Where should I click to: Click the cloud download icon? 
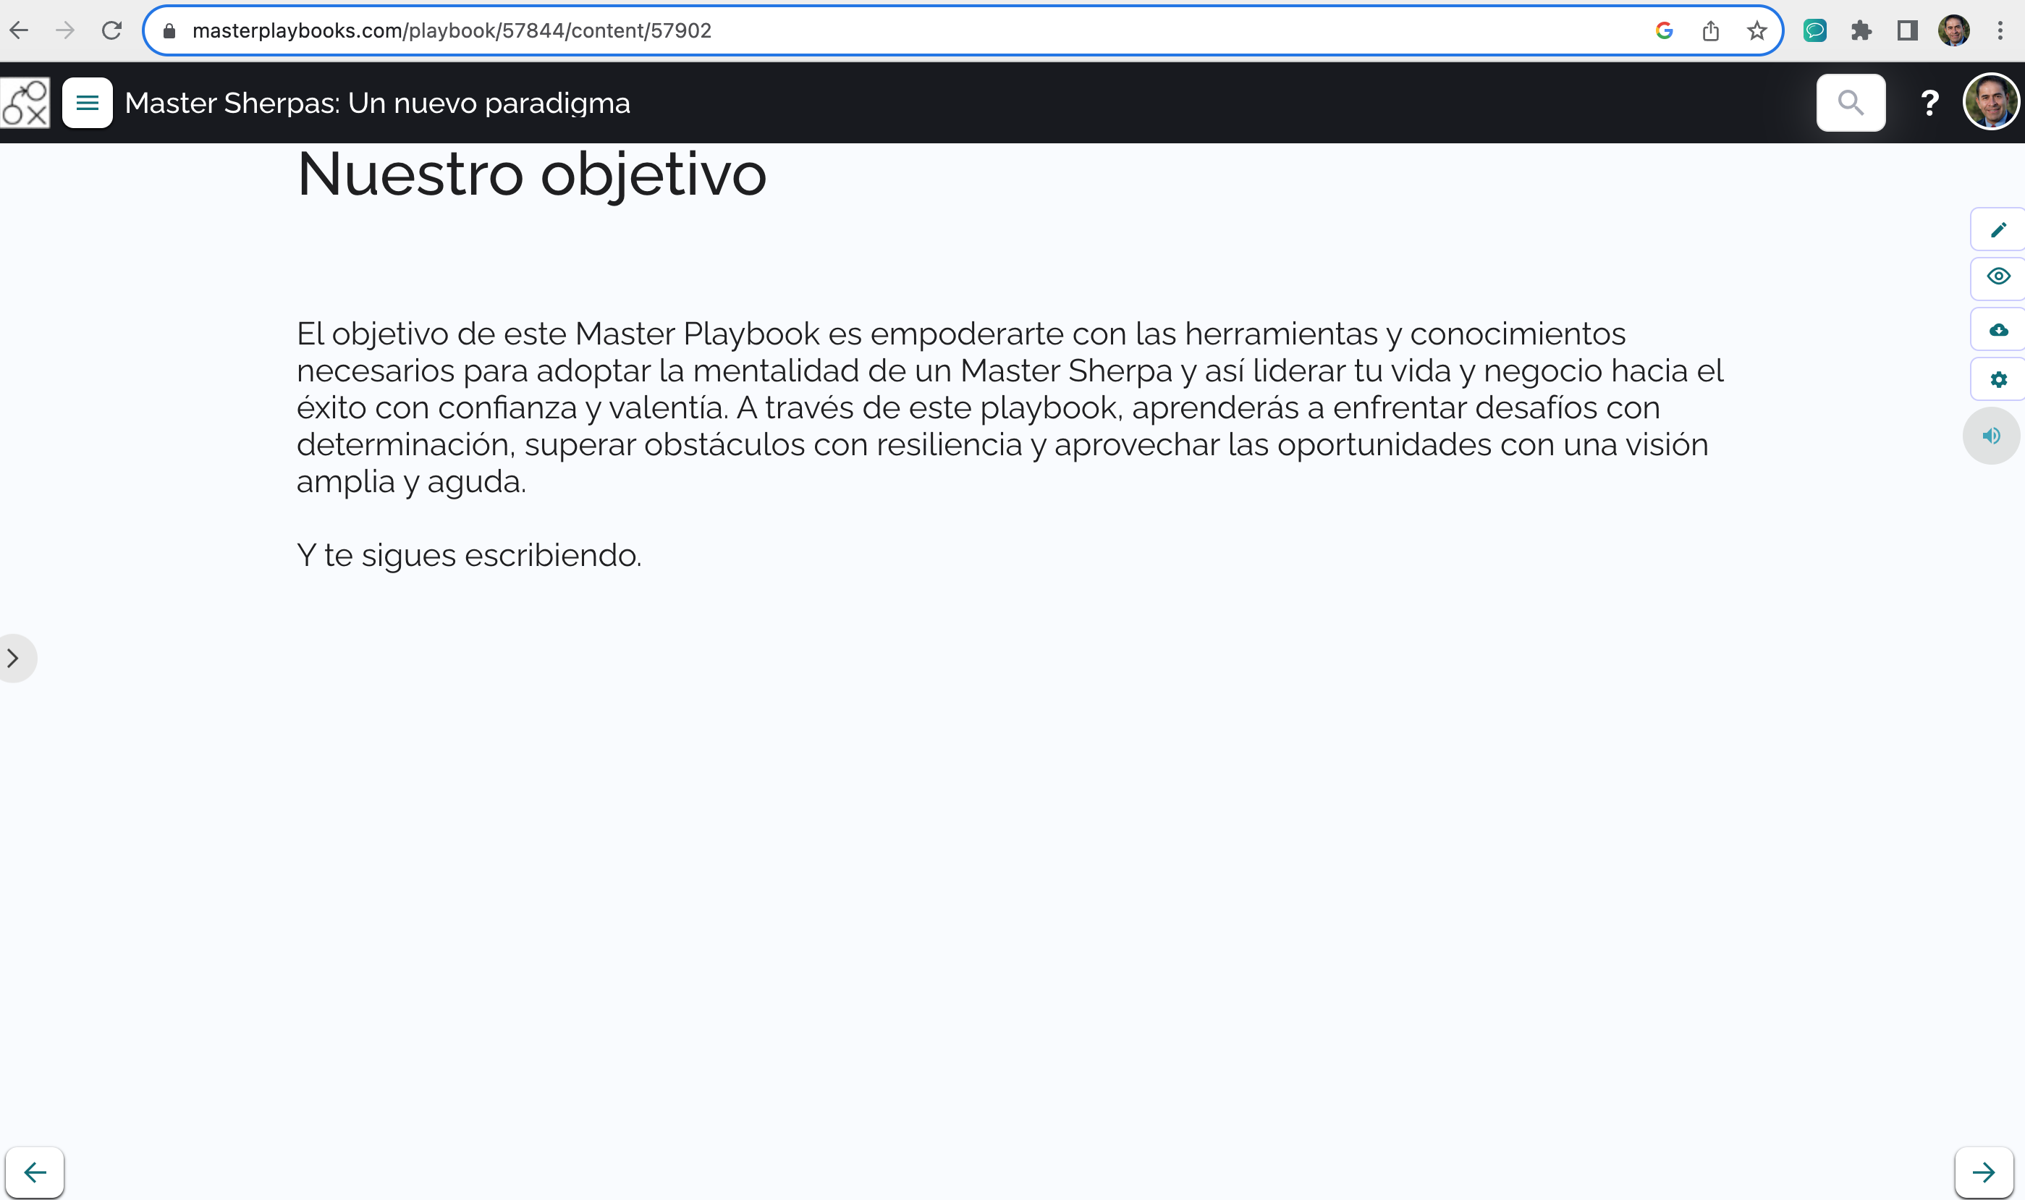(1997, 329)
